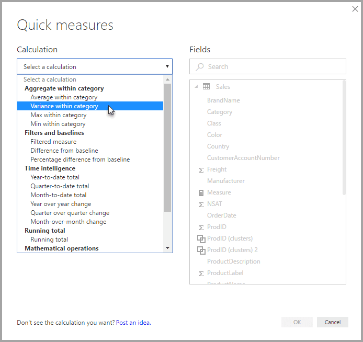The height and width of the screenshot is (342, 363).
Task: Choose Filtered measure calculation
Action: (90, 142)
